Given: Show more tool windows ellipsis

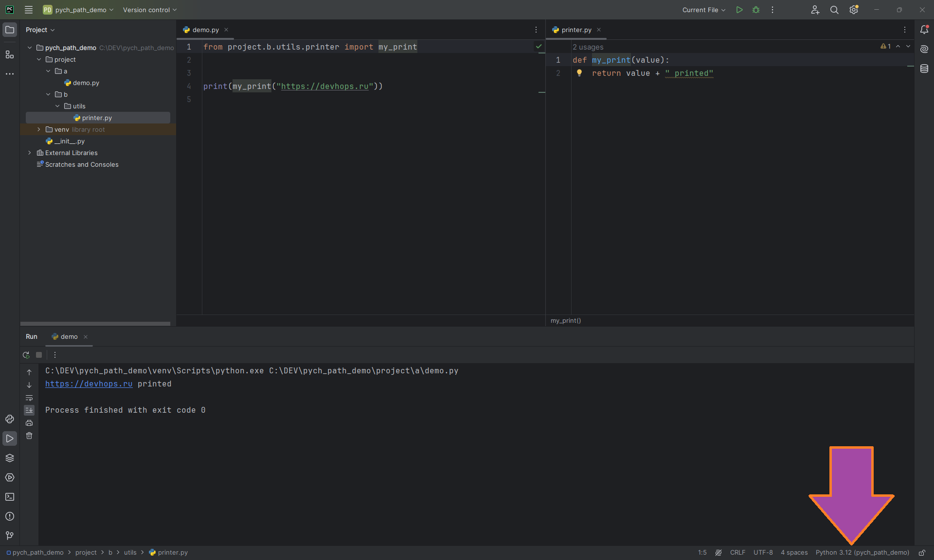Looking at the screenshot, I should pos(10,74).
